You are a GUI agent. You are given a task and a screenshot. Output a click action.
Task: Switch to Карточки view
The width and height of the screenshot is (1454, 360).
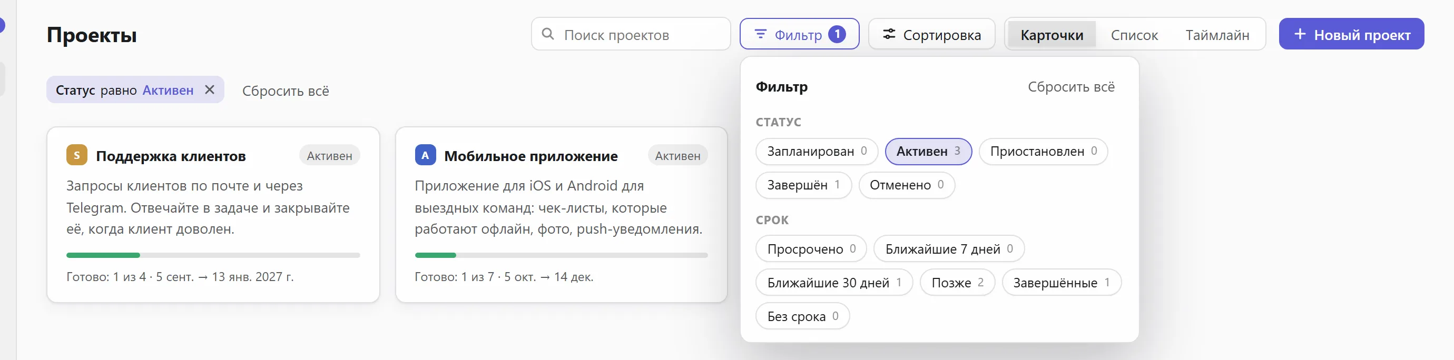[x=1052, y=34]
